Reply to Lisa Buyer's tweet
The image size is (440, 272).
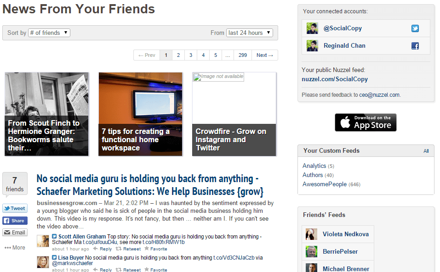(x=103, y=270)
